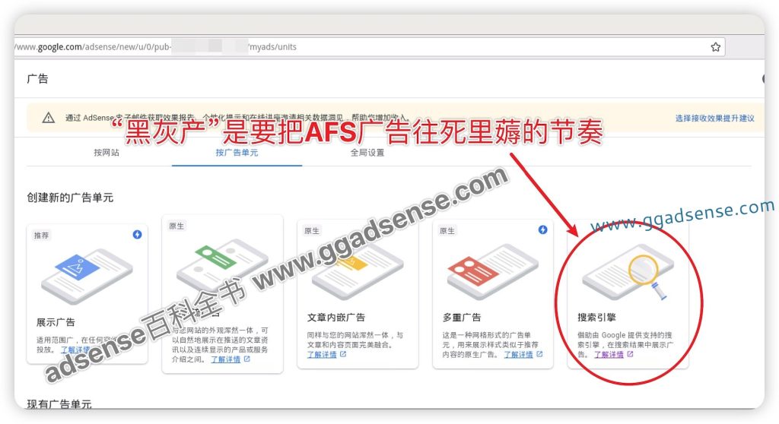Click the 选择接收效果提升建议 link
The width and height of the screenshot is (779, 424).
pos(714,119)
